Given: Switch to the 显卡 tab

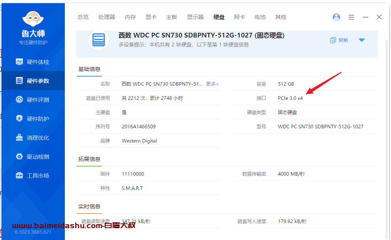Looking at the screenshot, I should pyautogui.click(x=151, y=17).
